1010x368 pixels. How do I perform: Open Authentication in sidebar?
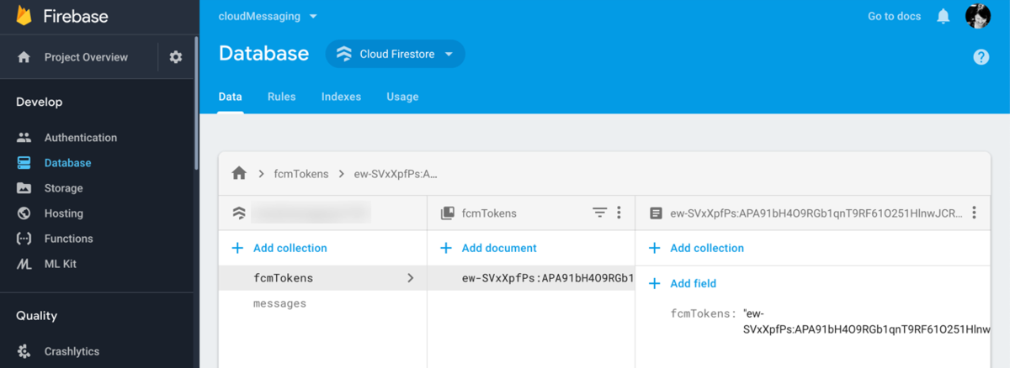[x=81, y=137]
